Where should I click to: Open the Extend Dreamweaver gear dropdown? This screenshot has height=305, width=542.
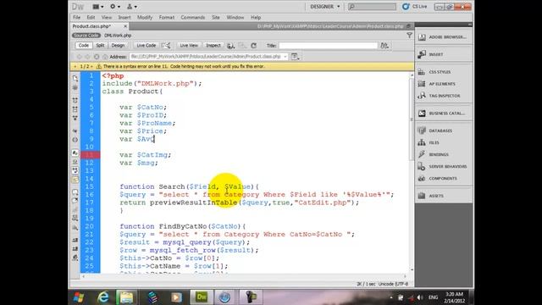[x=115, y=7]
